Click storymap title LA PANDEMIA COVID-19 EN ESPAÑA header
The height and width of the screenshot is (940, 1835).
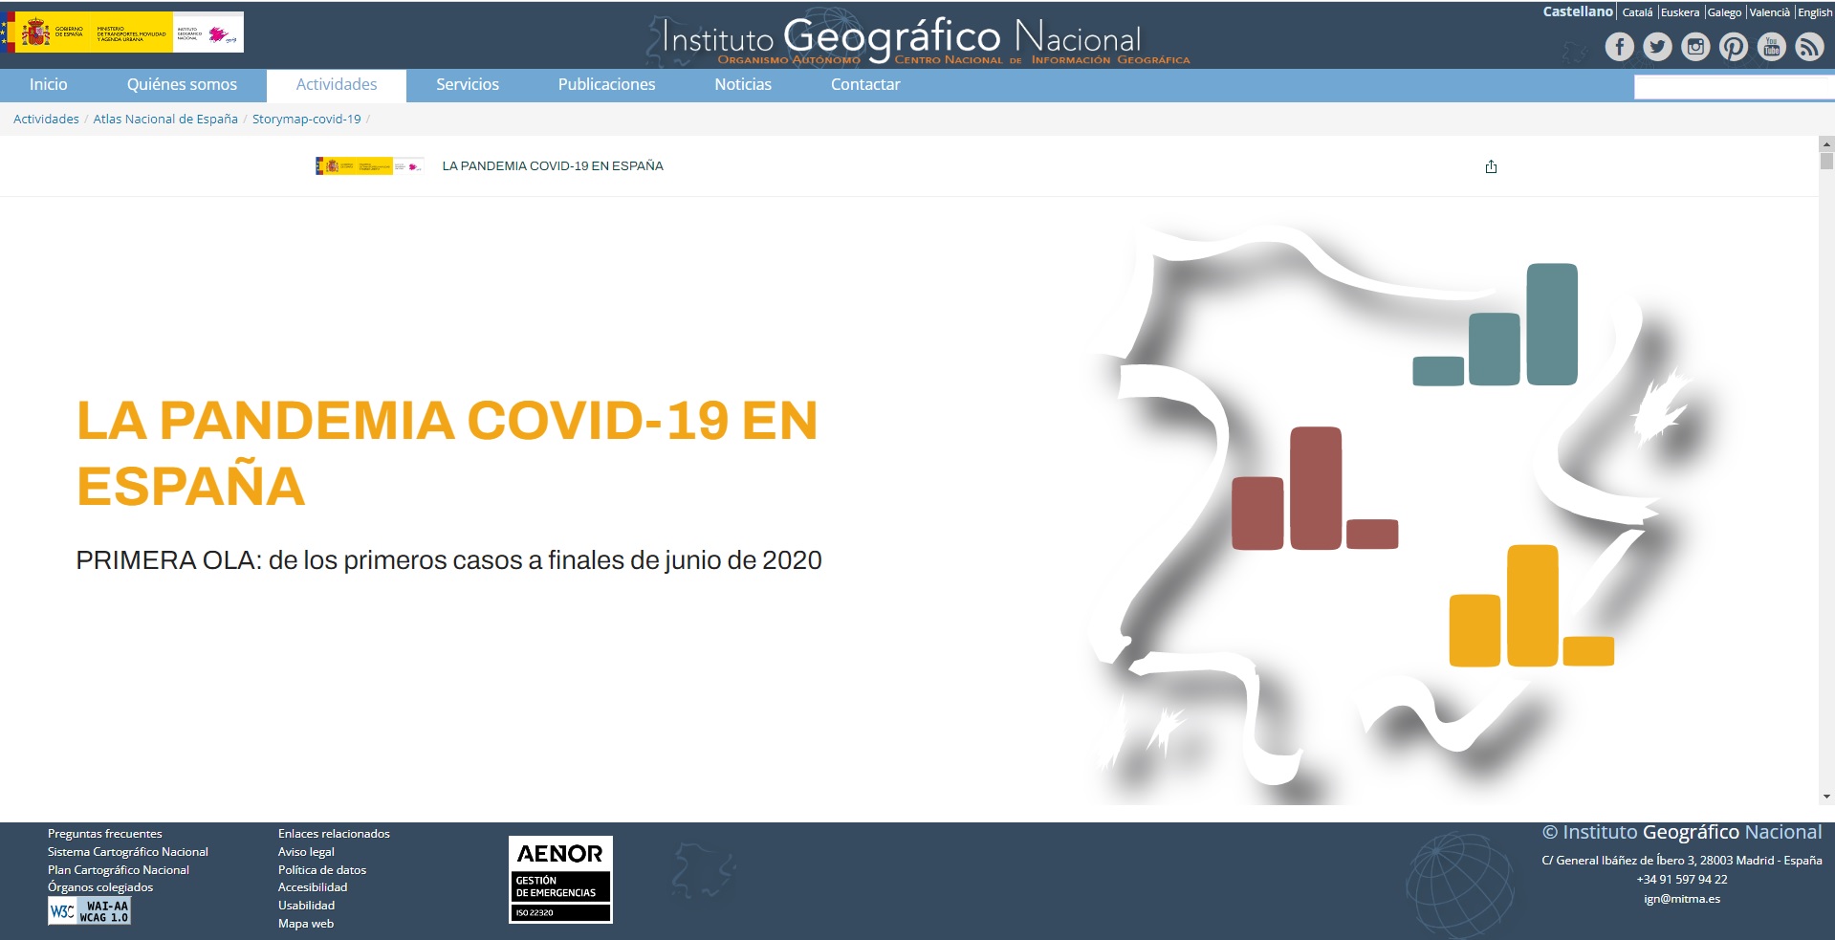coord(553,166)
